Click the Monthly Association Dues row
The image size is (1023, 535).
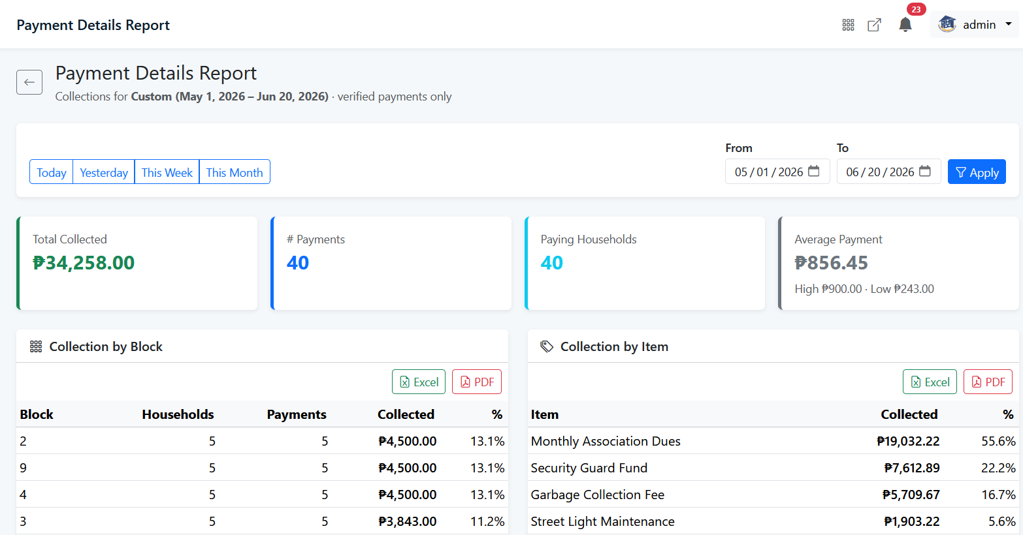[773, 441]
